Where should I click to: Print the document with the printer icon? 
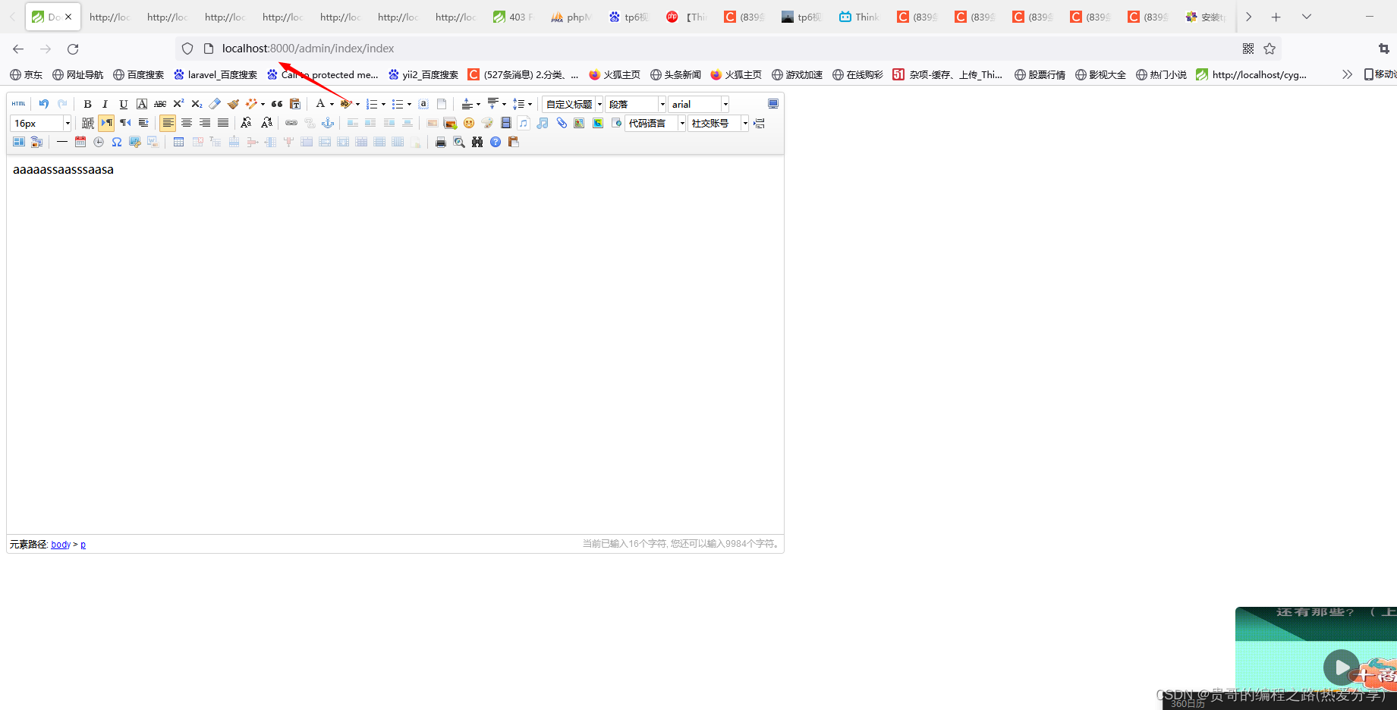pyautogui.click(x=441, y=142)
